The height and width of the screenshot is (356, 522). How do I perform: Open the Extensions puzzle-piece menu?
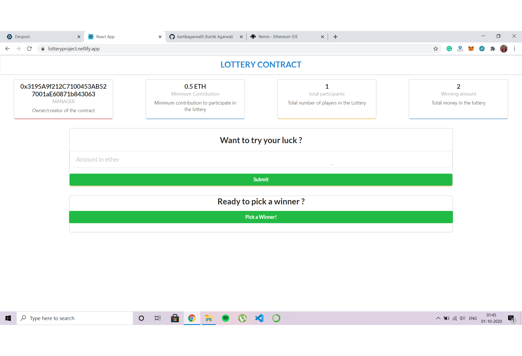[493, 49]
